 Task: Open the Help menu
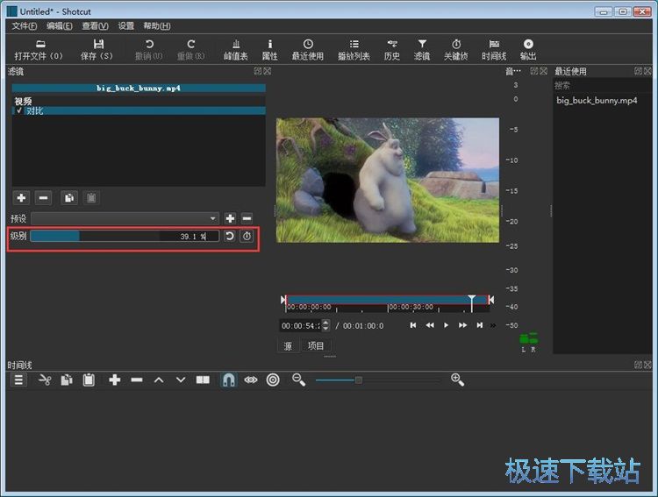pyautogui.click(x=157, y=26)
